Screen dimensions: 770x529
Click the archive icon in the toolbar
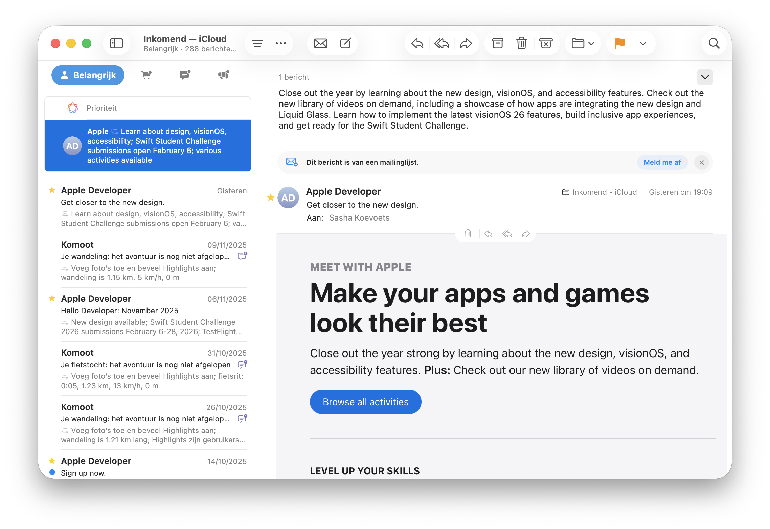[497, 43]
